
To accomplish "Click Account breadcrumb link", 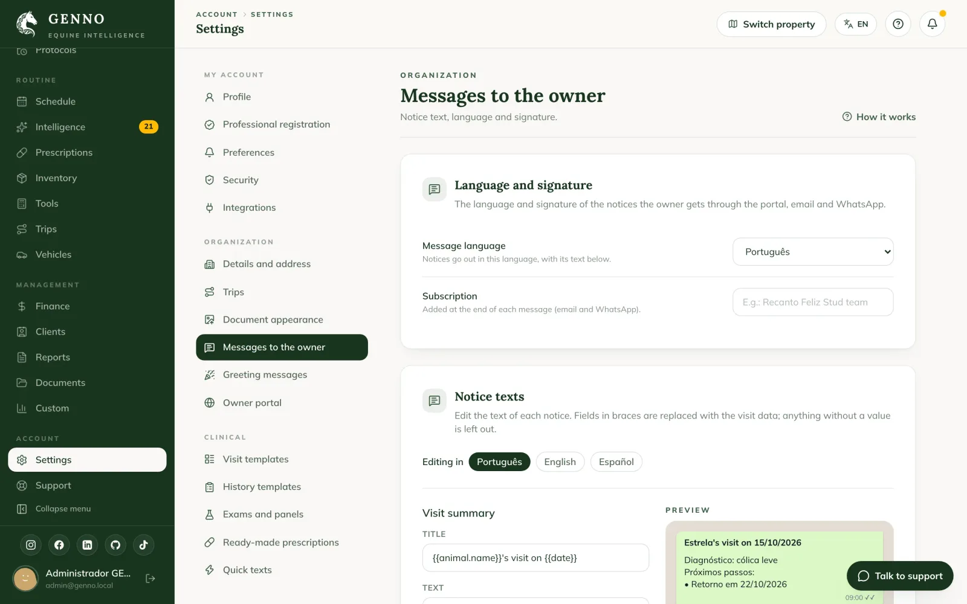I will click(216, 14).
